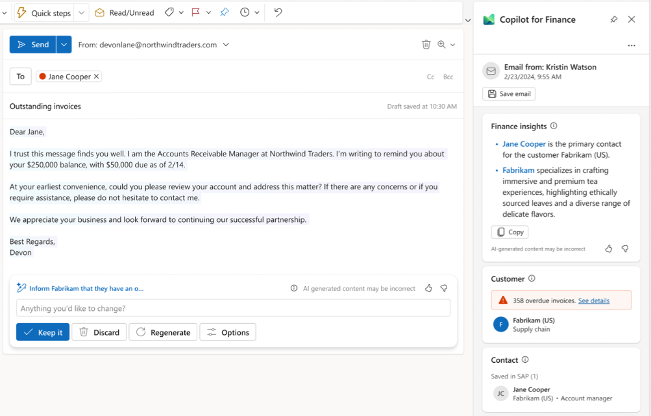Collapse the ribbon with the chevron beside the toolbar

(x=468, y=20)
